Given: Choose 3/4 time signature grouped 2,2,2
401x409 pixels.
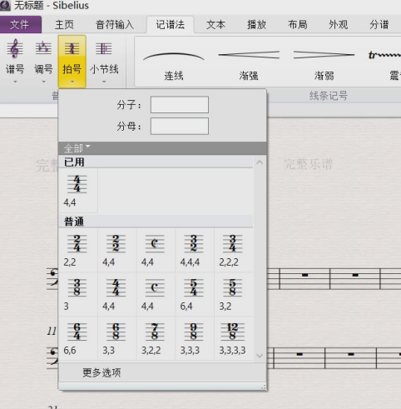Looking at the screenshot, I should click(233, 250).
